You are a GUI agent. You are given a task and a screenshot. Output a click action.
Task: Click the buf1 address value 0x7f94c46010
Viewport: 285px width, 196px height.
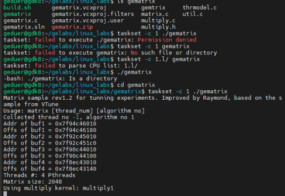76,124
